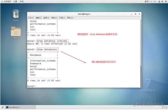This screenshot has width=168, height=110.
Task: Click the power icon in top panel
Action: click(x=166, y=1)
